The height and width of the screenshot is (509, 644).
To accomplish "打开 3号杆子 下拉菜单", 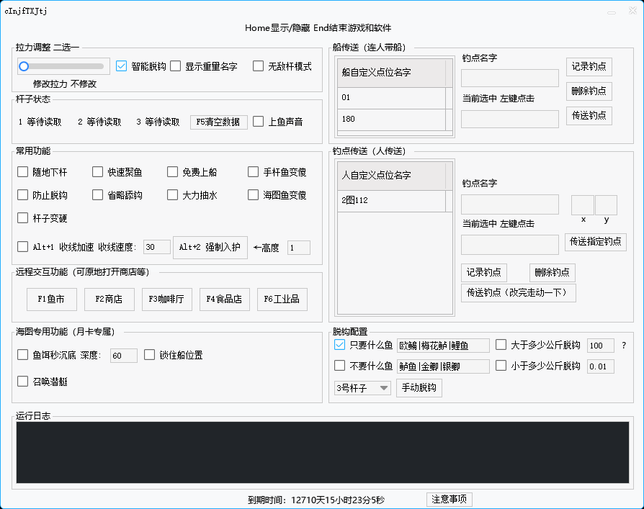I will click(x=362, y=387).
